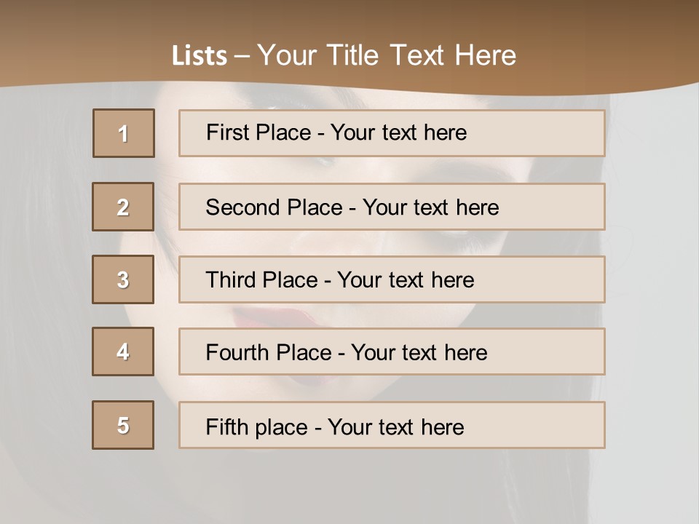The image size is (699, 524).
Task: Select the number 4 box
Action: (x=123, y=352)
